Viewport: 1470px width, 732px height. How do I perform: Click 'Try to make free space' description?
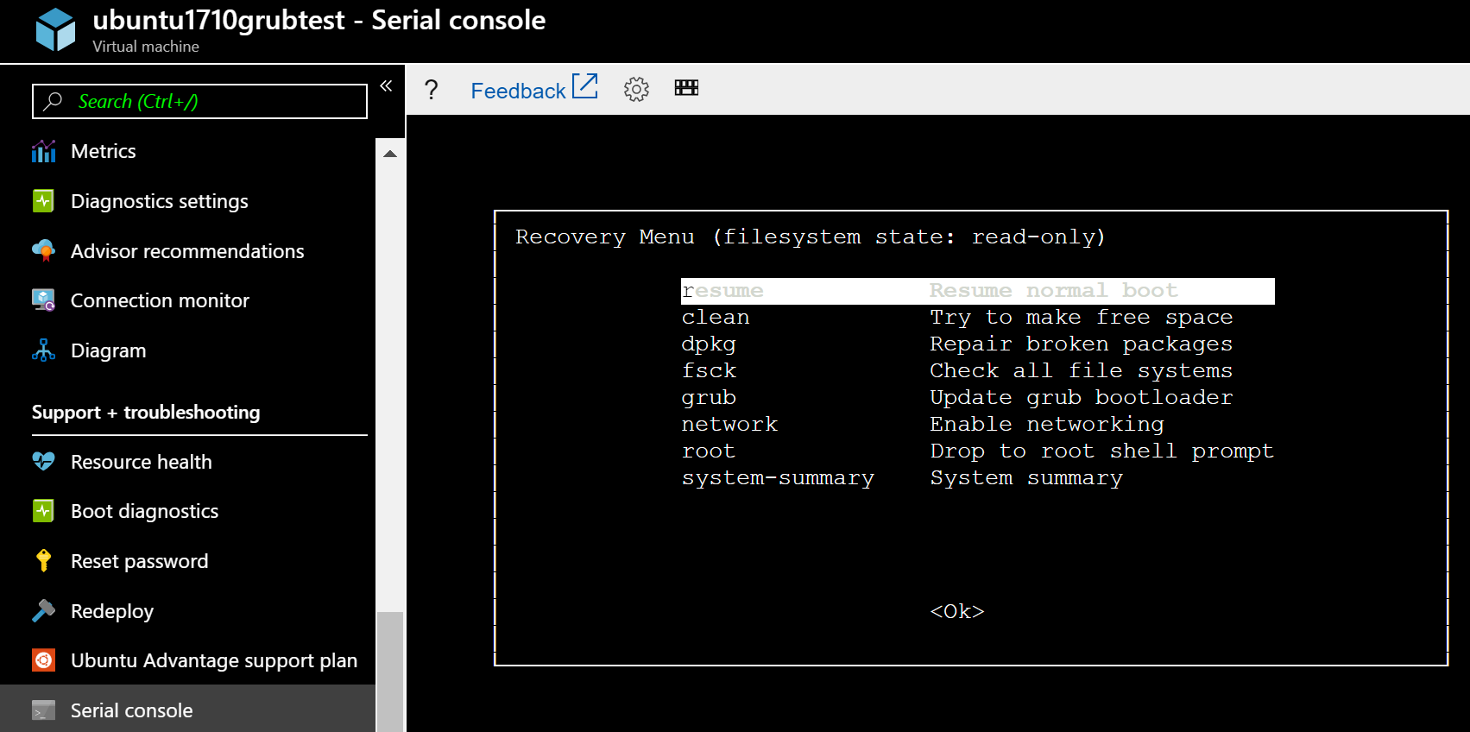tap(1082, 318)
